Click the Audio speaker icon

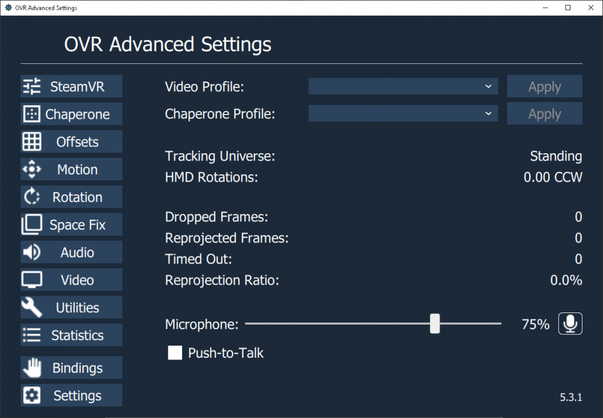(x=31, y=252)
